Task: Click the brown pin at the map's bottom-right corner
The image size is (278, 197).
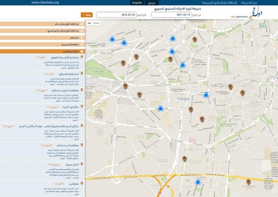Action: pos(248,182)
